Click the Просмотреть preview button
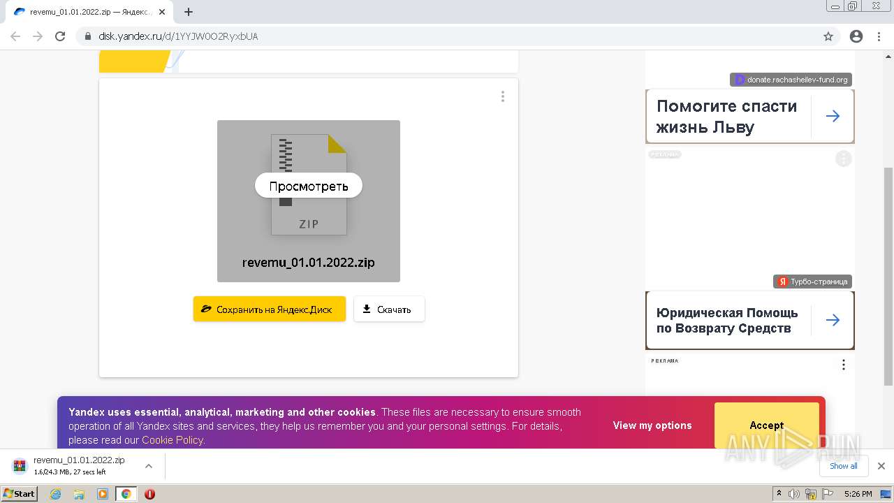Image resolution: width=894 pixels, height=503 pixels. pyautogui.click(x=309, y=186)
